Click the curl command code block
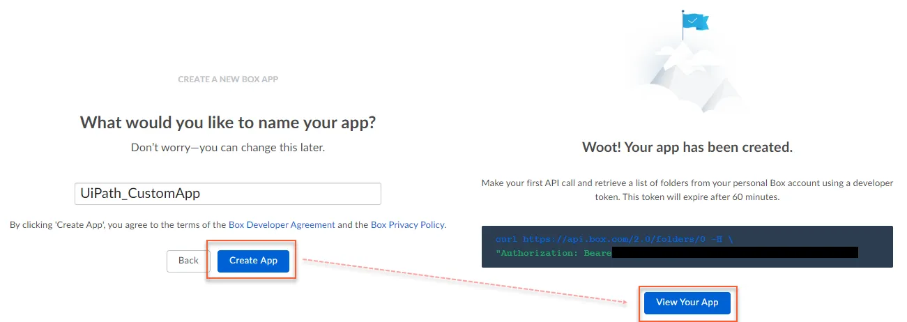The width and height of the screenshot is (907, 322). click(687, 246)
